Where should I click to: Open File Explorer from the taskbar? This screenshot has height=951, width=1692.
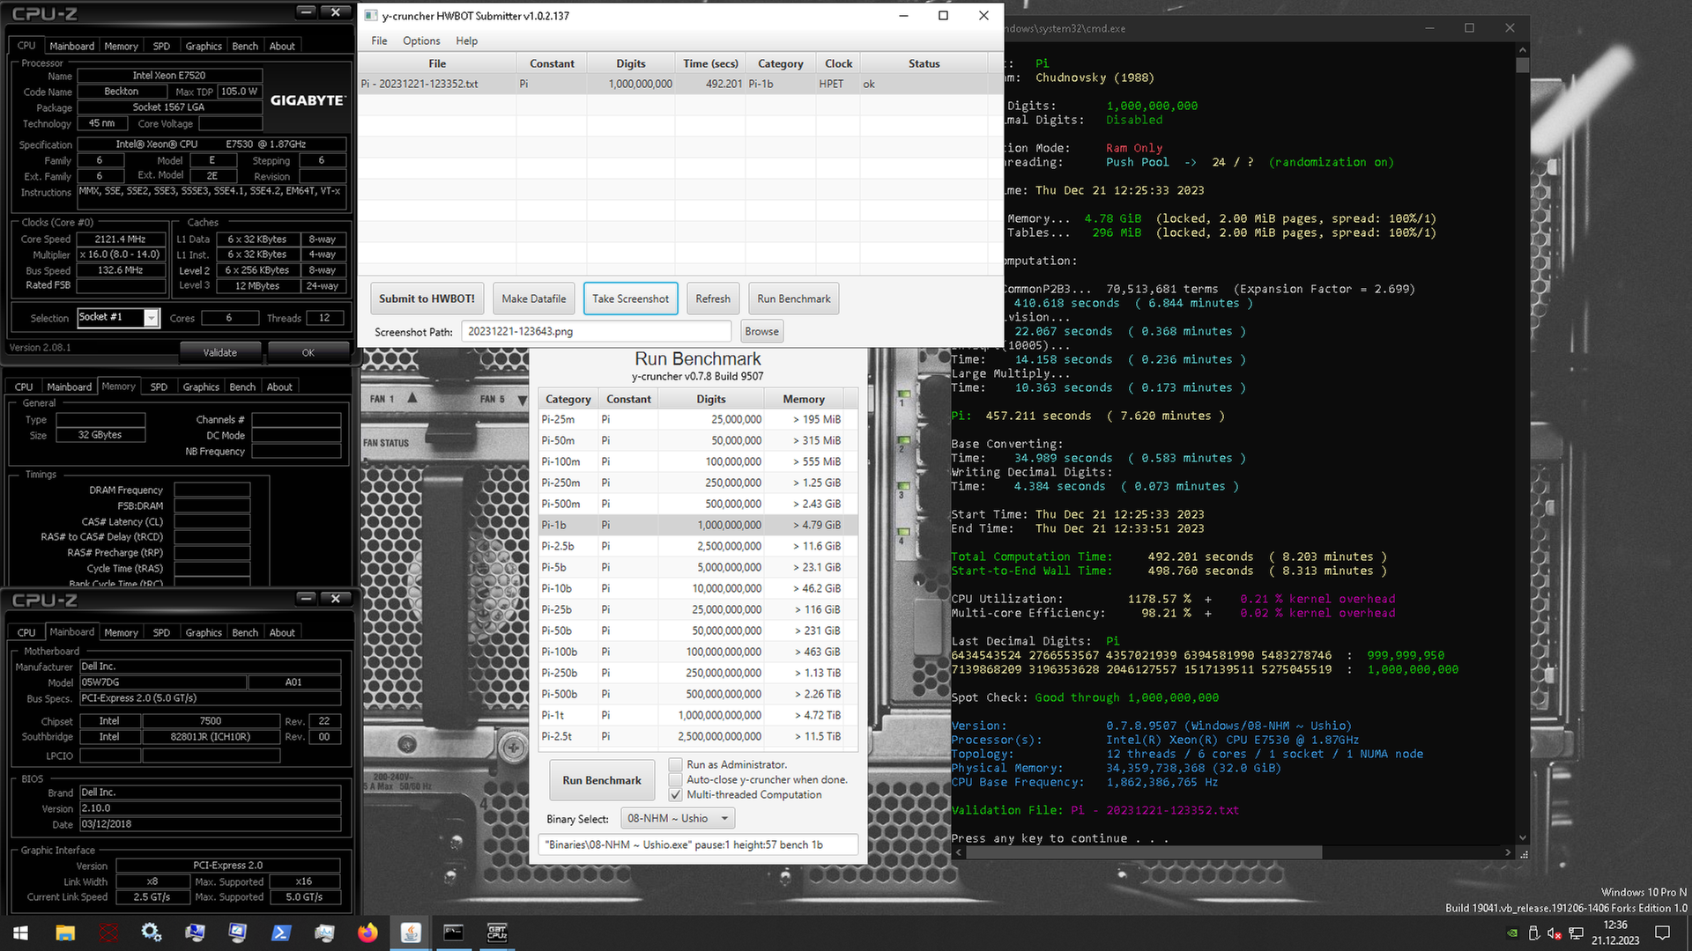coord(65,933)
